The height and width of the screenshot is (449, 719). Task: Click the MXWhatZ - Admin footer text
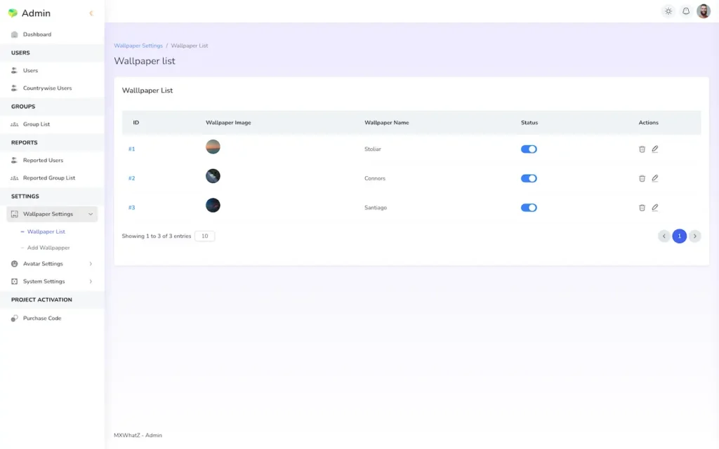tap(138, 435)
